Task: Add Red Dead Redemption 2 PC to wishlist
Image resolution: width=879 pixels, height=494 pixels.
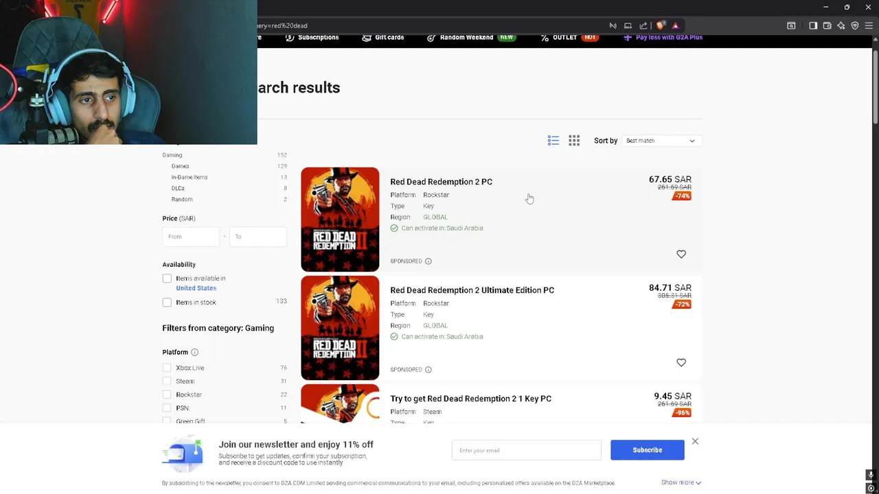Action: click(x=681, y=254)
